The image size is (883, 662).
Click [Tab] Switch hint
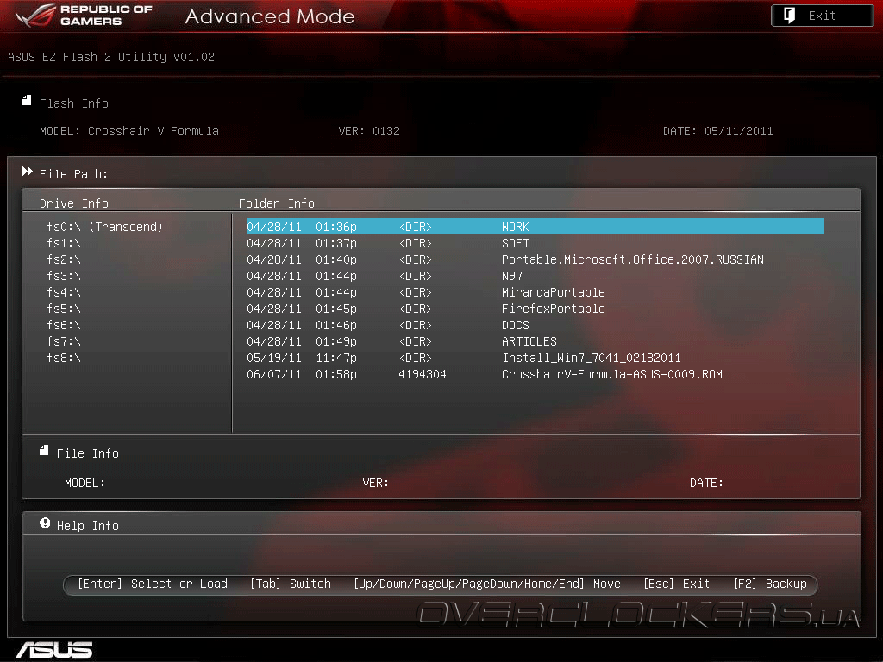tap(290, 584)
